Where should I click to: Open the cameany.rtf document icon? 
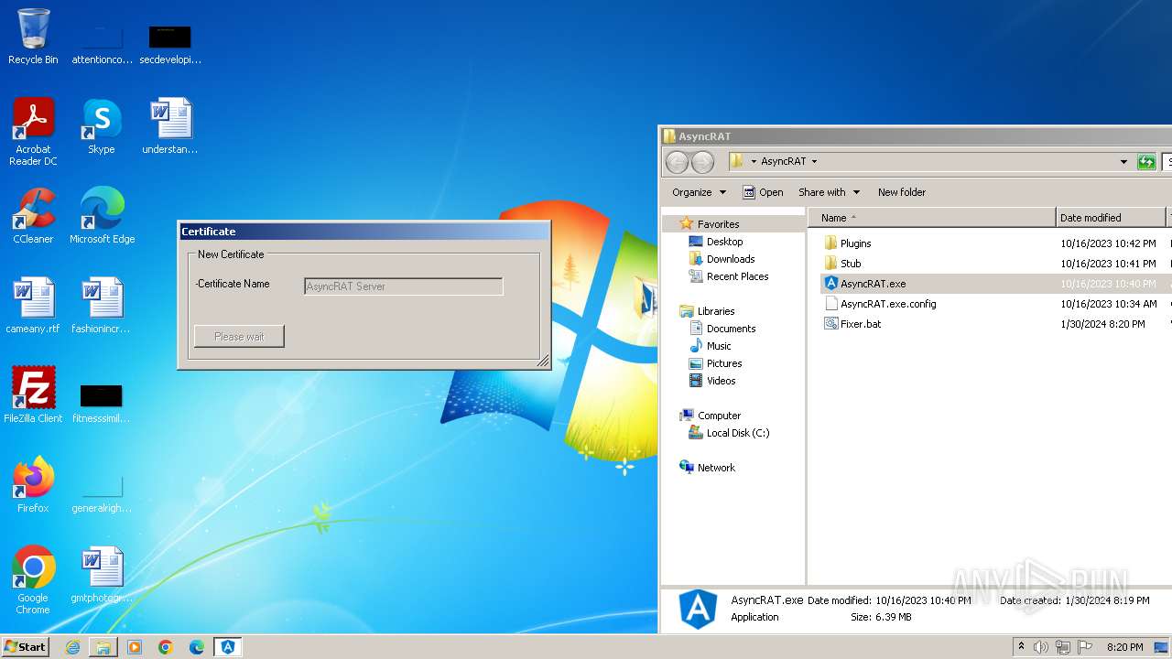coord(33,306)
